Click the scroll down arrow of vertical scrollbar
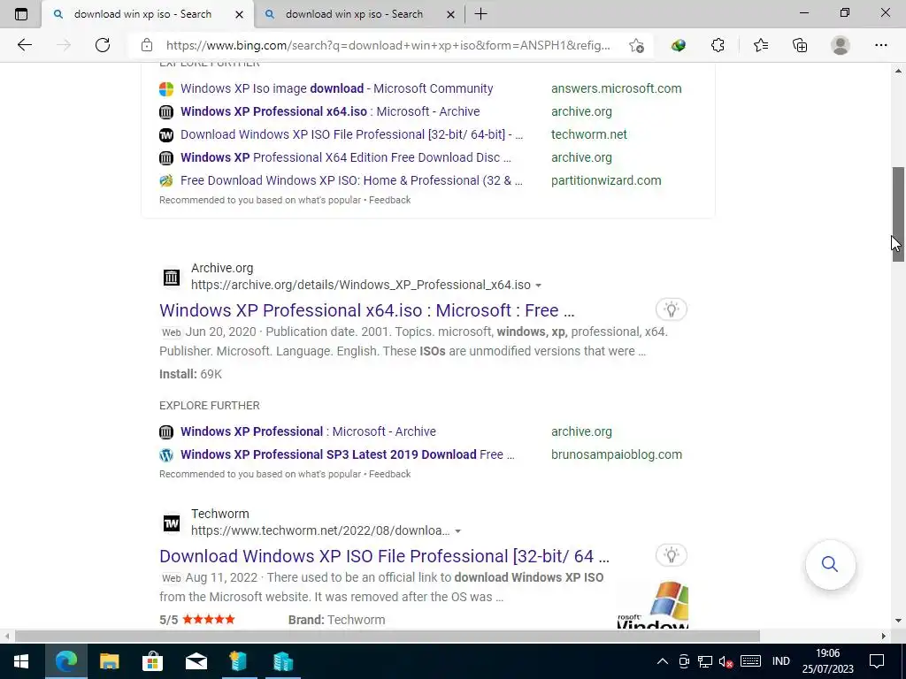This screenshot has height=679, width=906. (x=898, y=621)
